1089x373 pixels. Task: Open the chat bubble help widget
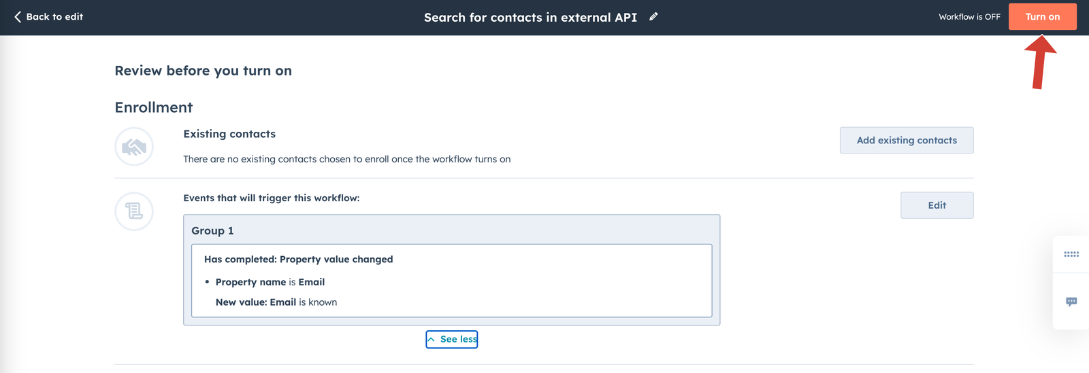tap(1071, 302)
